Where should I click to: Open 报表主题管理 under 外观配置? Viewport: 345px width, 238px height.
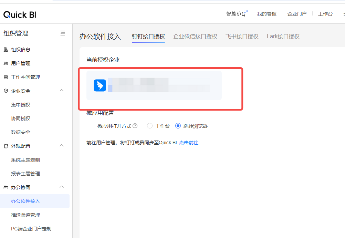(x=25, y=174)
